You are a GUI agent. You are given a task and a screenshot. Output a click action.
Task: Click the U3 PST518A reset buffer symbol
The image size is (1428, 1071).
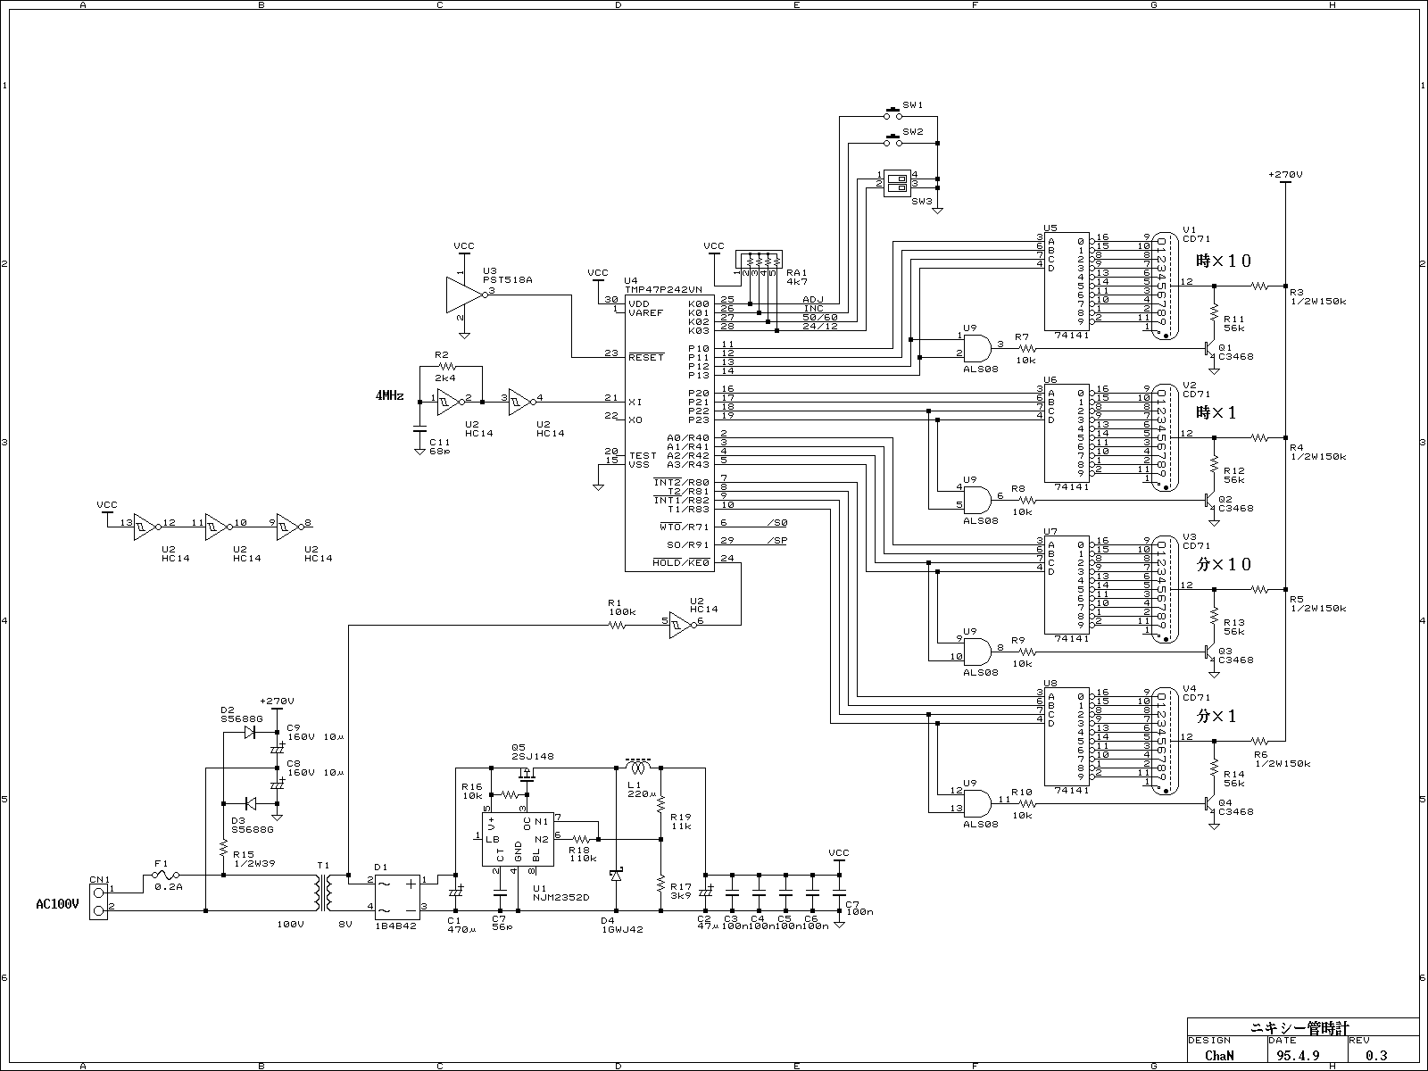pos(464,295)
